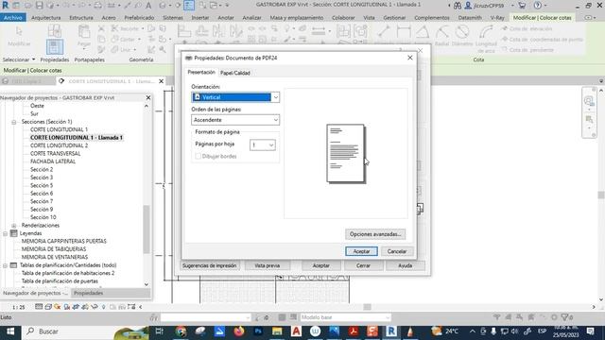Click the filter icon in status bar
The width and height of the screenshot is (605, 340).
coord(565,317)
